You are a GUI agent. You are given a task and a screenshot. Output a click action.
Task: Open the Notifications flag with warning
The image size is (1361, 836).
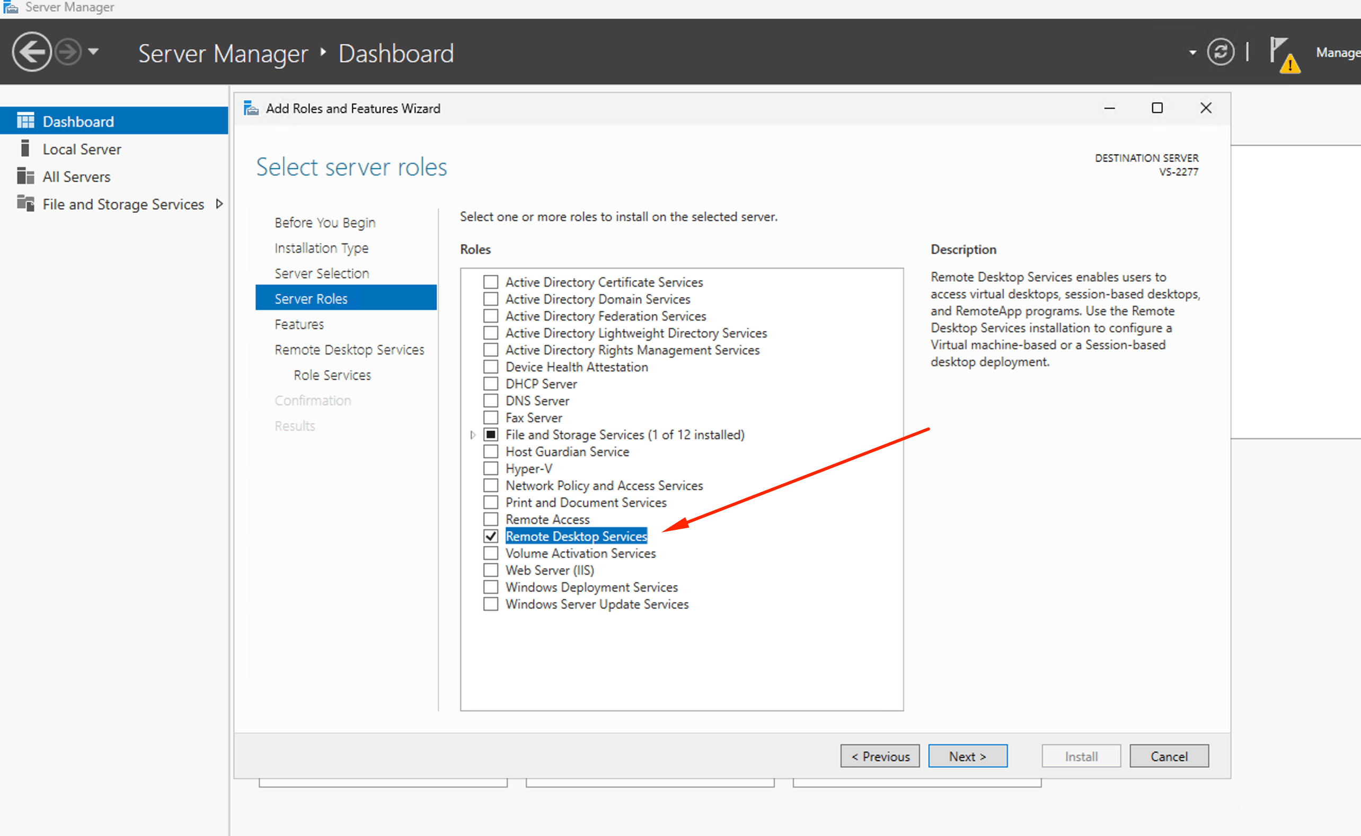click(x=1284, y=55)
